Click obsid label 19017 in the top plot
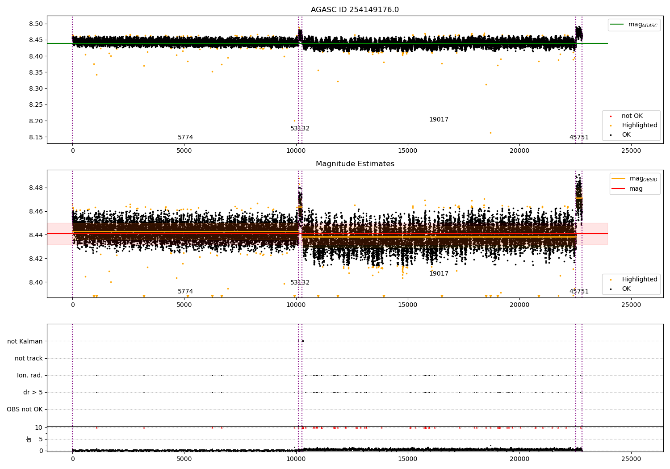 pyautogui.click(x=439, y=120)
